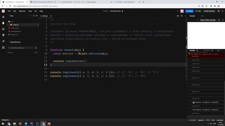This screenshot has height=126, width=225.
Task: Switch to the Browser preview tab
Action: point(192,16)
